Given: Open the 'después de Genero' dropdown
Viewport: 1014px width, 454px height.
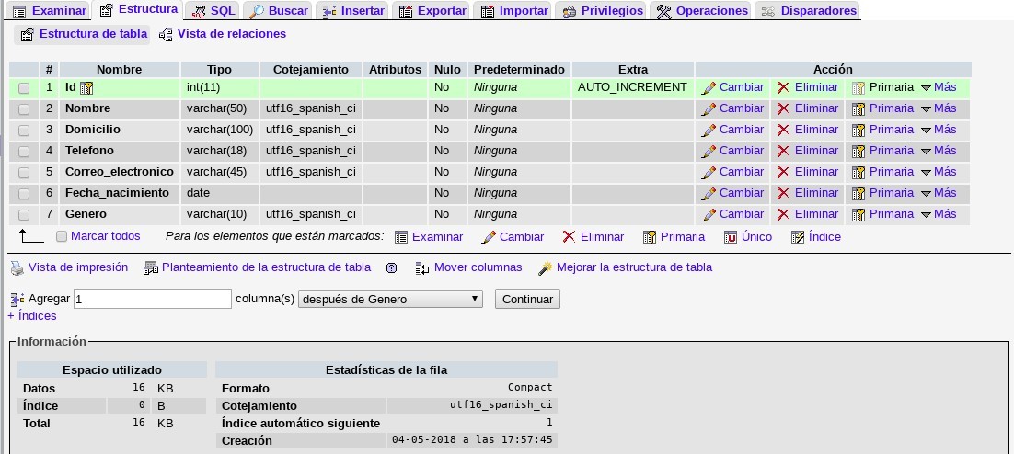Looking at the screenshot, I should (x=390, y=300).
